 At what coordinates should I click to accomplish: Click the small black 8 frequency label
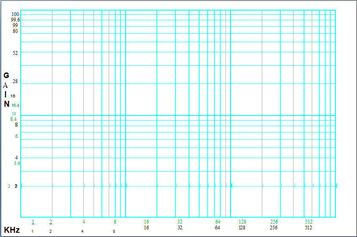tap(114, 232)
